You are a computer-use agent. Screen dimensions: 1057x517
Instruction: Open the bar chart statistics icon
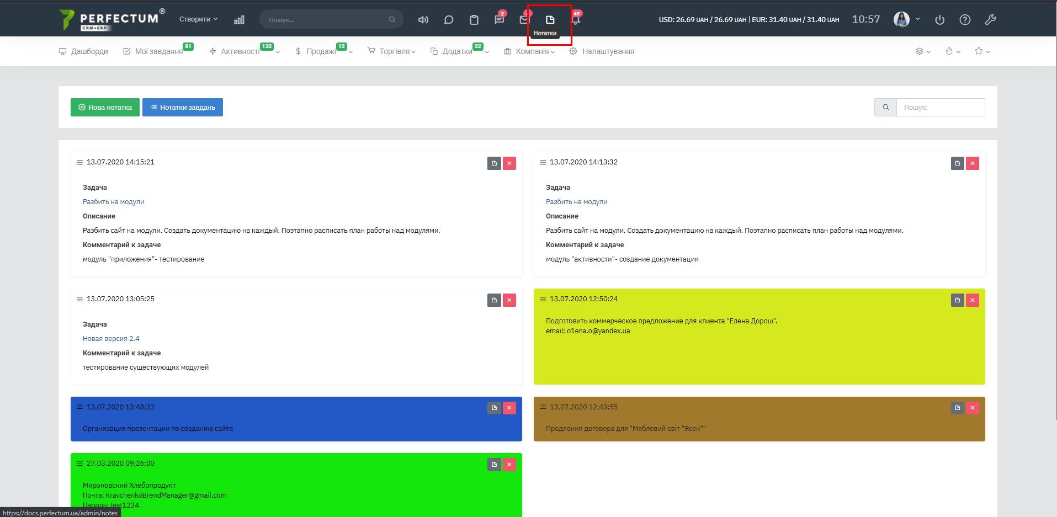pos(239,20)
